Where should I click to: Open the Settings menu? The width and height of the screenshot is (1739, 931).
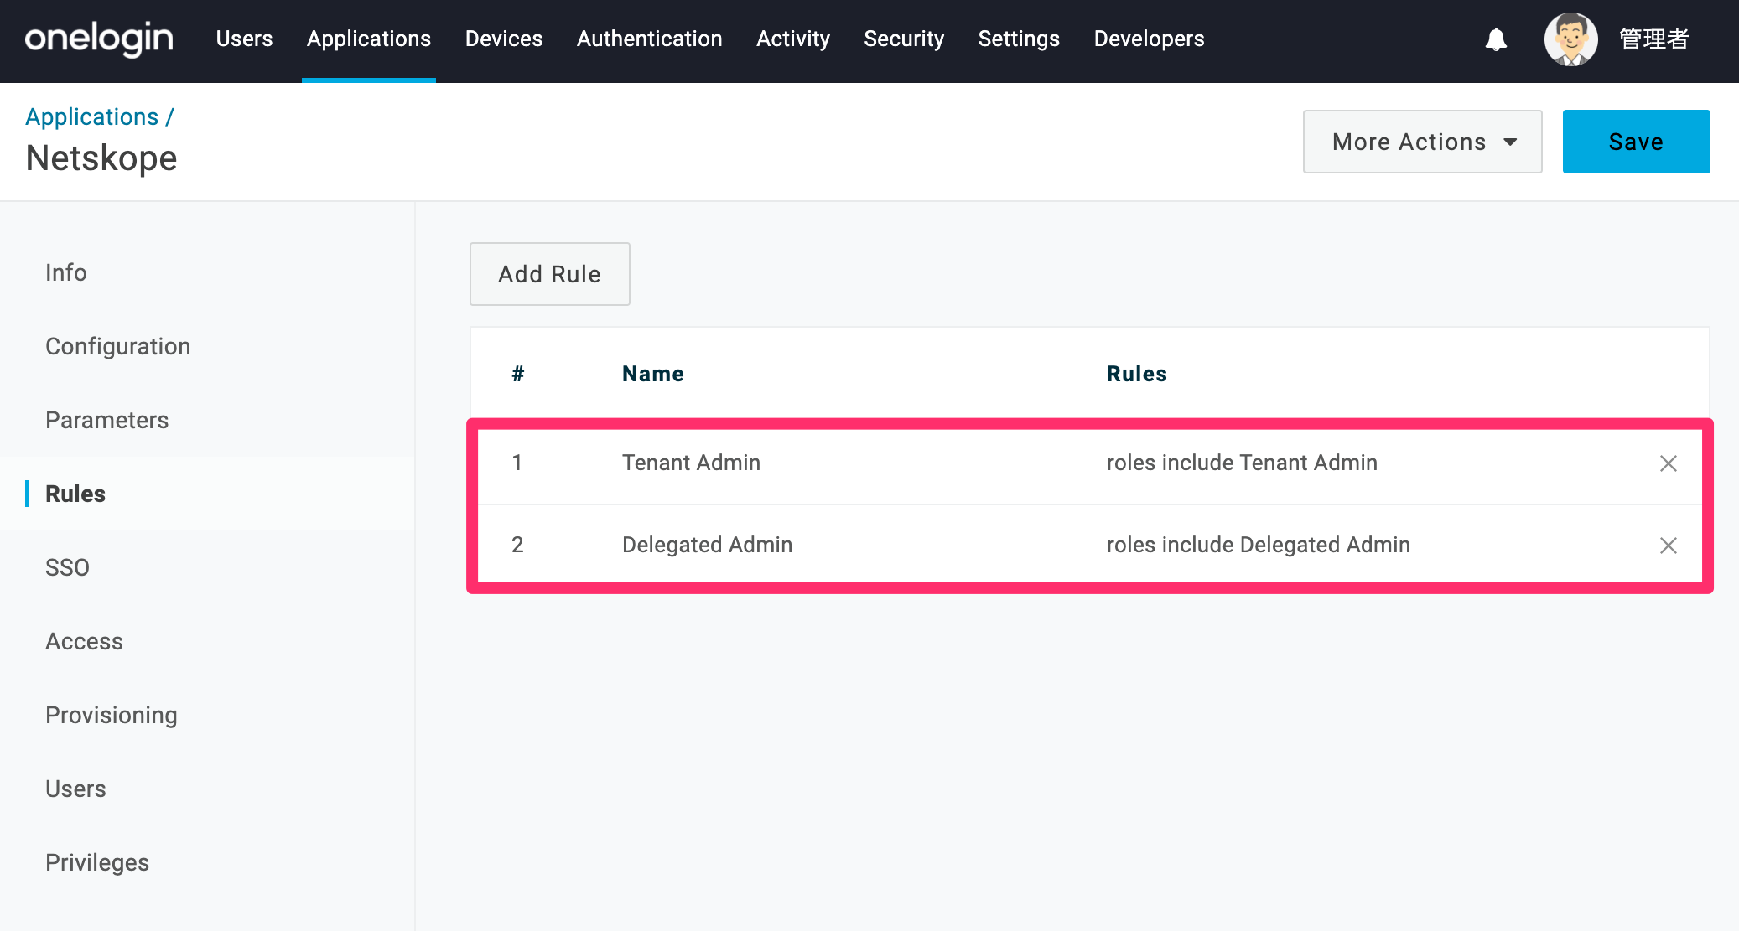click(1019, 39)
